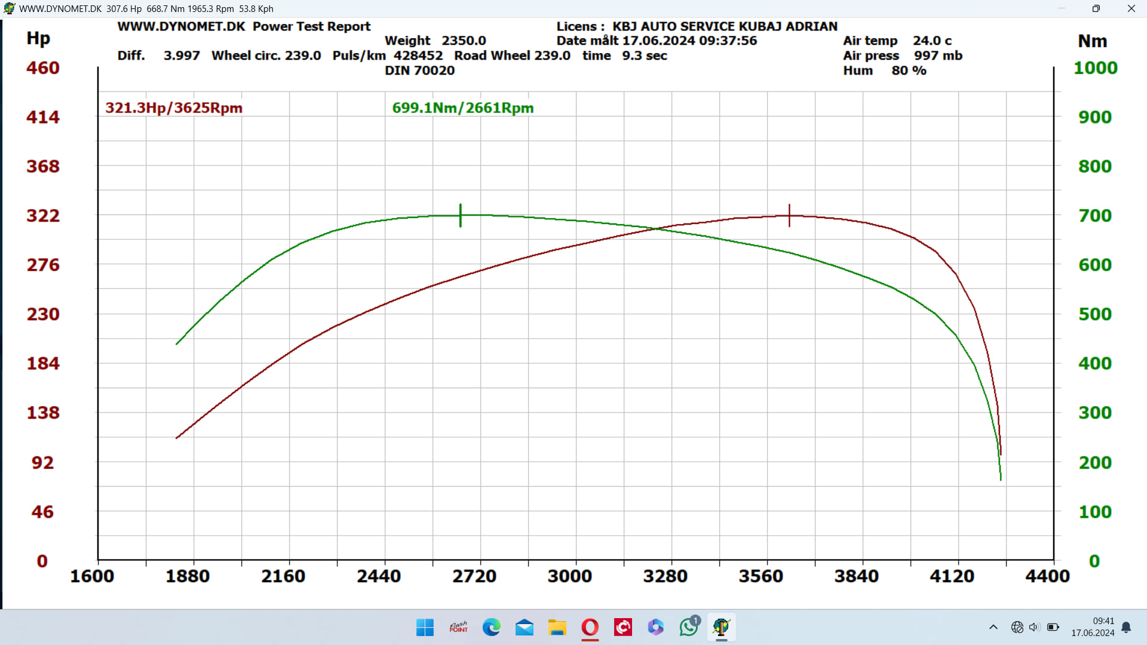Click the DIN 70020 label
1147x645 pixels.
pos(420,70)
